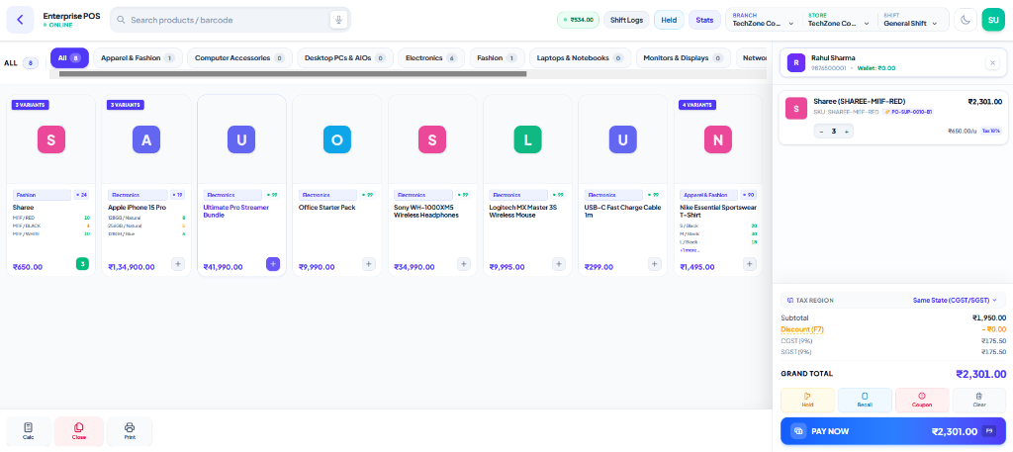Open Tax Region Same State dropdown
This screenshot has width=1013, height=452.
[955, 301]
